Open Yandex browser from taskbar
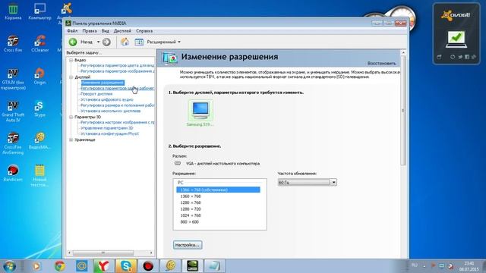The width and height of the screenshot is (486, 273). point(104,266)
